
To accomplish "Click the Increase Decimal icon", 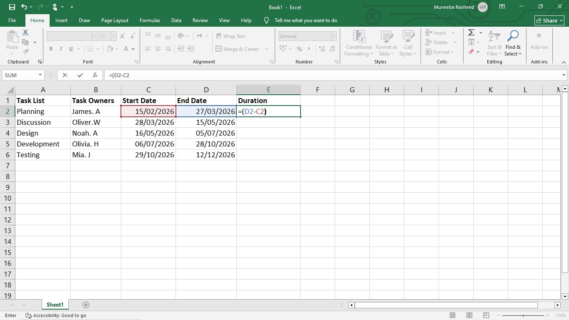I will [322, 49].
